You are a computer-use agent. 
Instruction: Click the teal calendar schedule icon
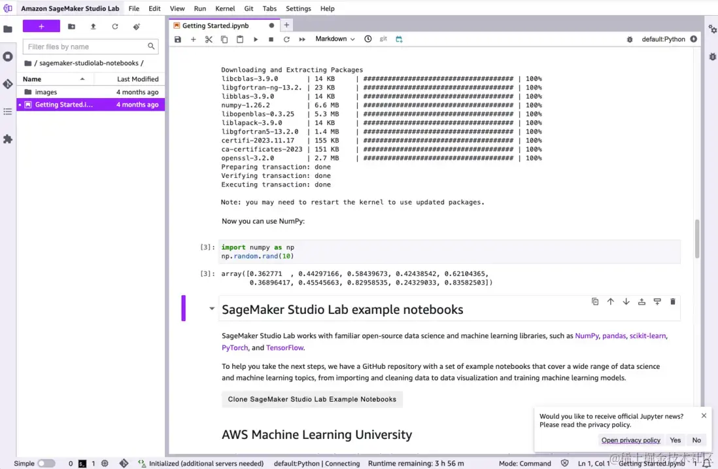[x=400, y=39]
